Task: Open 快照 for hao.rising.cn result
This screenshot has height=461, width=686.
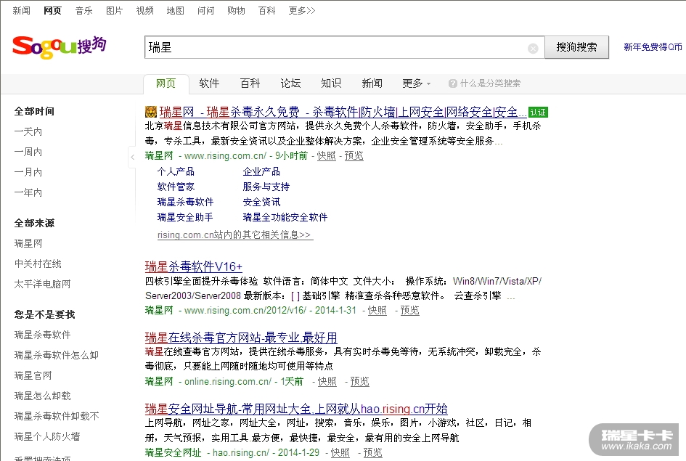Action: pos(340,453)
